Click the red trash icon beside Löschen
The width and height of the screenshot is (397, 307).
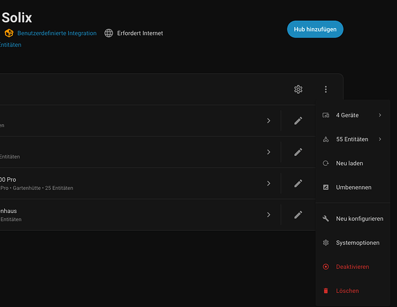(326, 290)
